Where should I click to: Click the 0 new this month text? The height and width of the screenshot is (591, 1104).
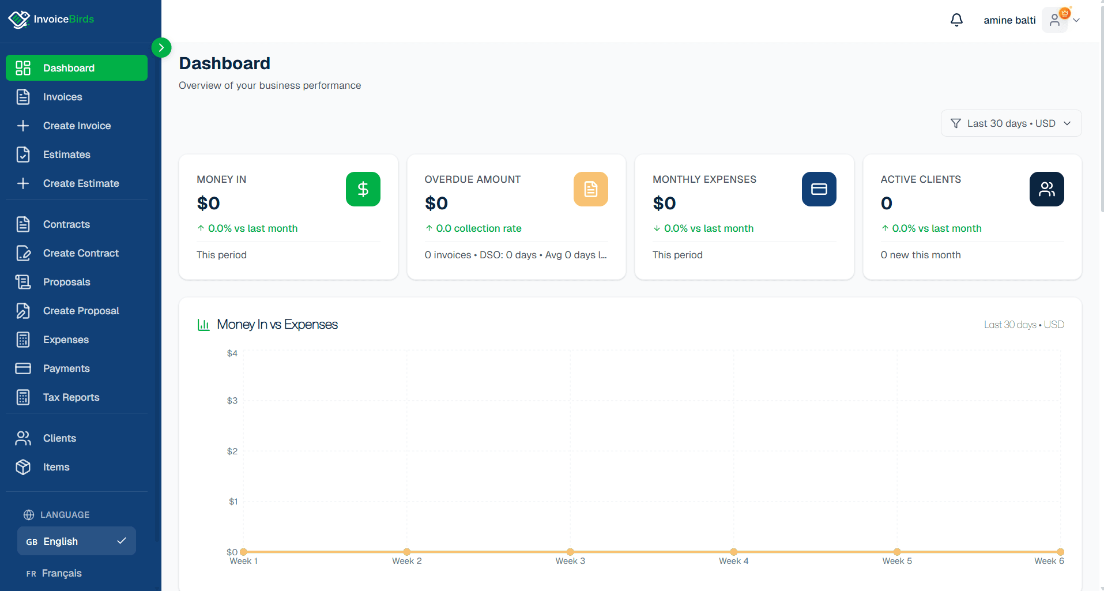pos(921,255)
